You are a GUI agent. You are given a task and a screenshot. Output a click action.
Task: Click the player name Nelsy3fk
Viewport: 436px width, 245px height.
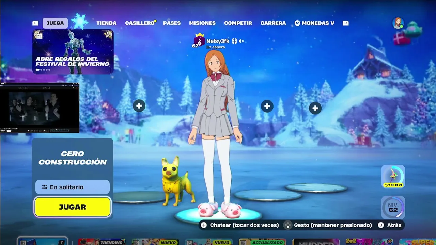click(218, 41)
